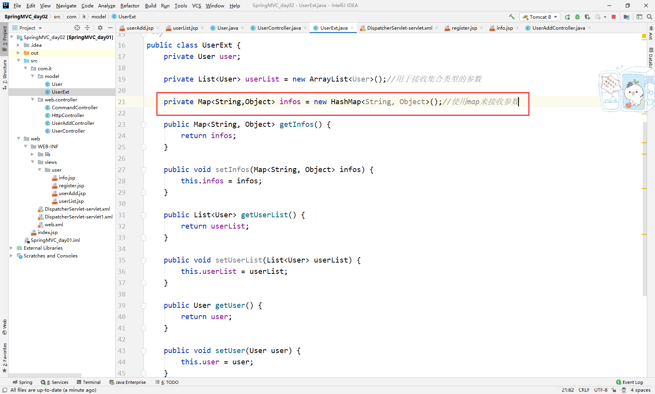This screenshot has width=655, height=394.
Task: Collapse the web.controller package
Action: (32, 100)
